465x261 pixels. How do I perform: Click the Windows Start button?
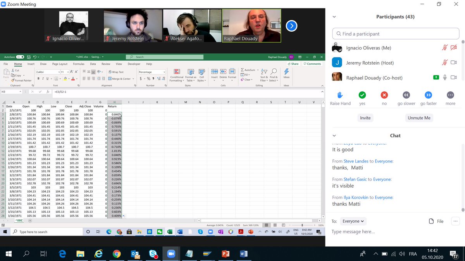[8, 254]
